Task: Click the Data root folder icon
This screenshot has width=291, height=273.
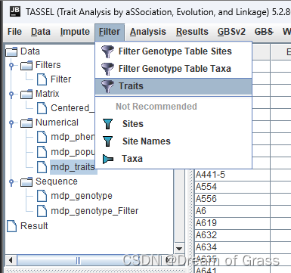Action: tap(11, 51)
